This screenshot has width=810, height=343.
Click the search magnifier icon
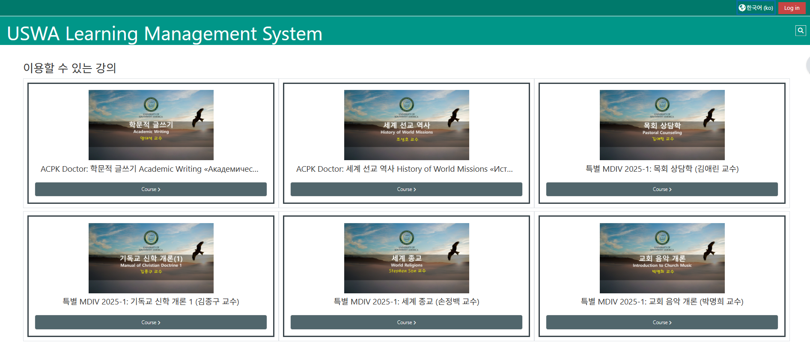[x=800, y=30]
